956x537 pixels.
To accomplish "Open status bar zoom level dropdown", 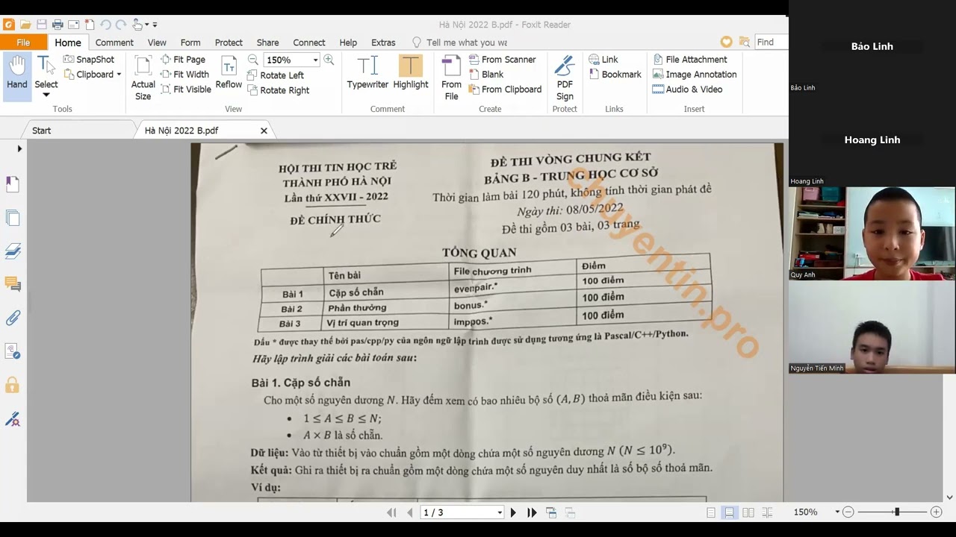I will 837,512.
